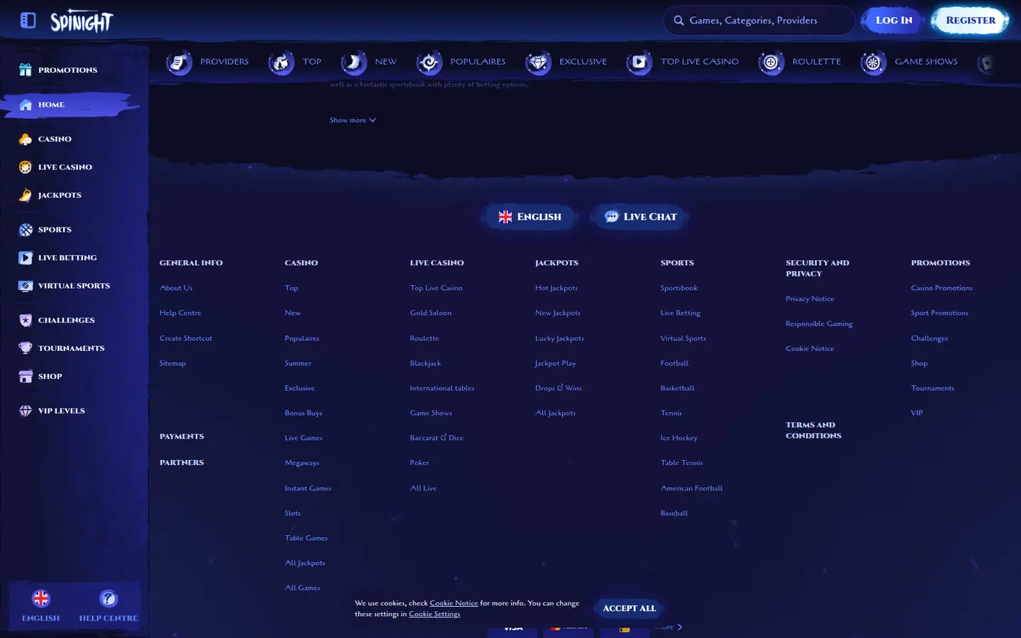
Task: Click the Top Live Casino play icon
Action: (x=639, y=62)
